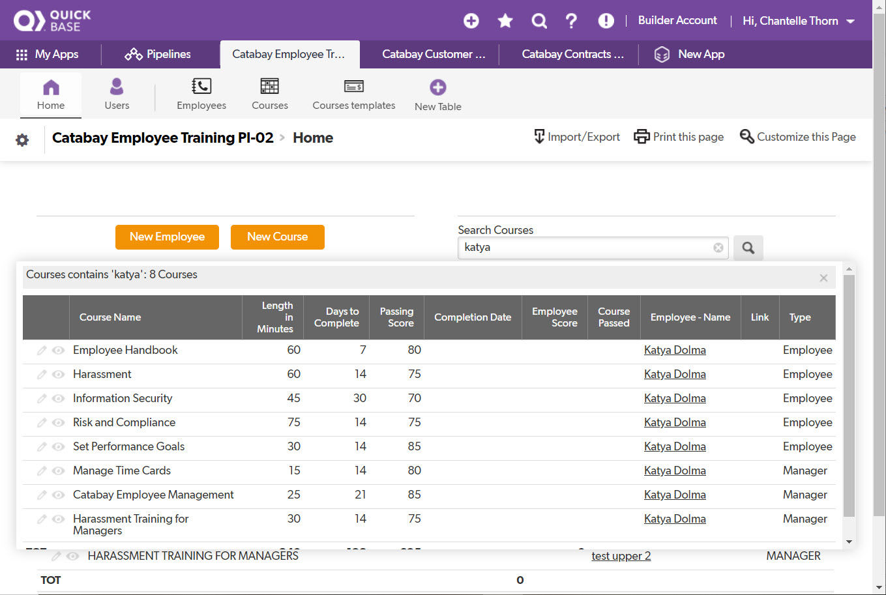The width and height of the screenshot is (886, 595).
Task: Click into the Search Courses input field
Action: (x=583, y=248)
